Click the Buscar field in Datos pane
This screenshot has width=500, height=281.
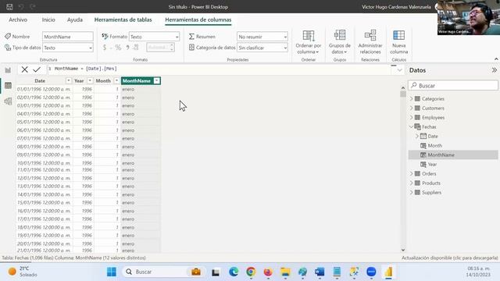click(x=453, y=85)
